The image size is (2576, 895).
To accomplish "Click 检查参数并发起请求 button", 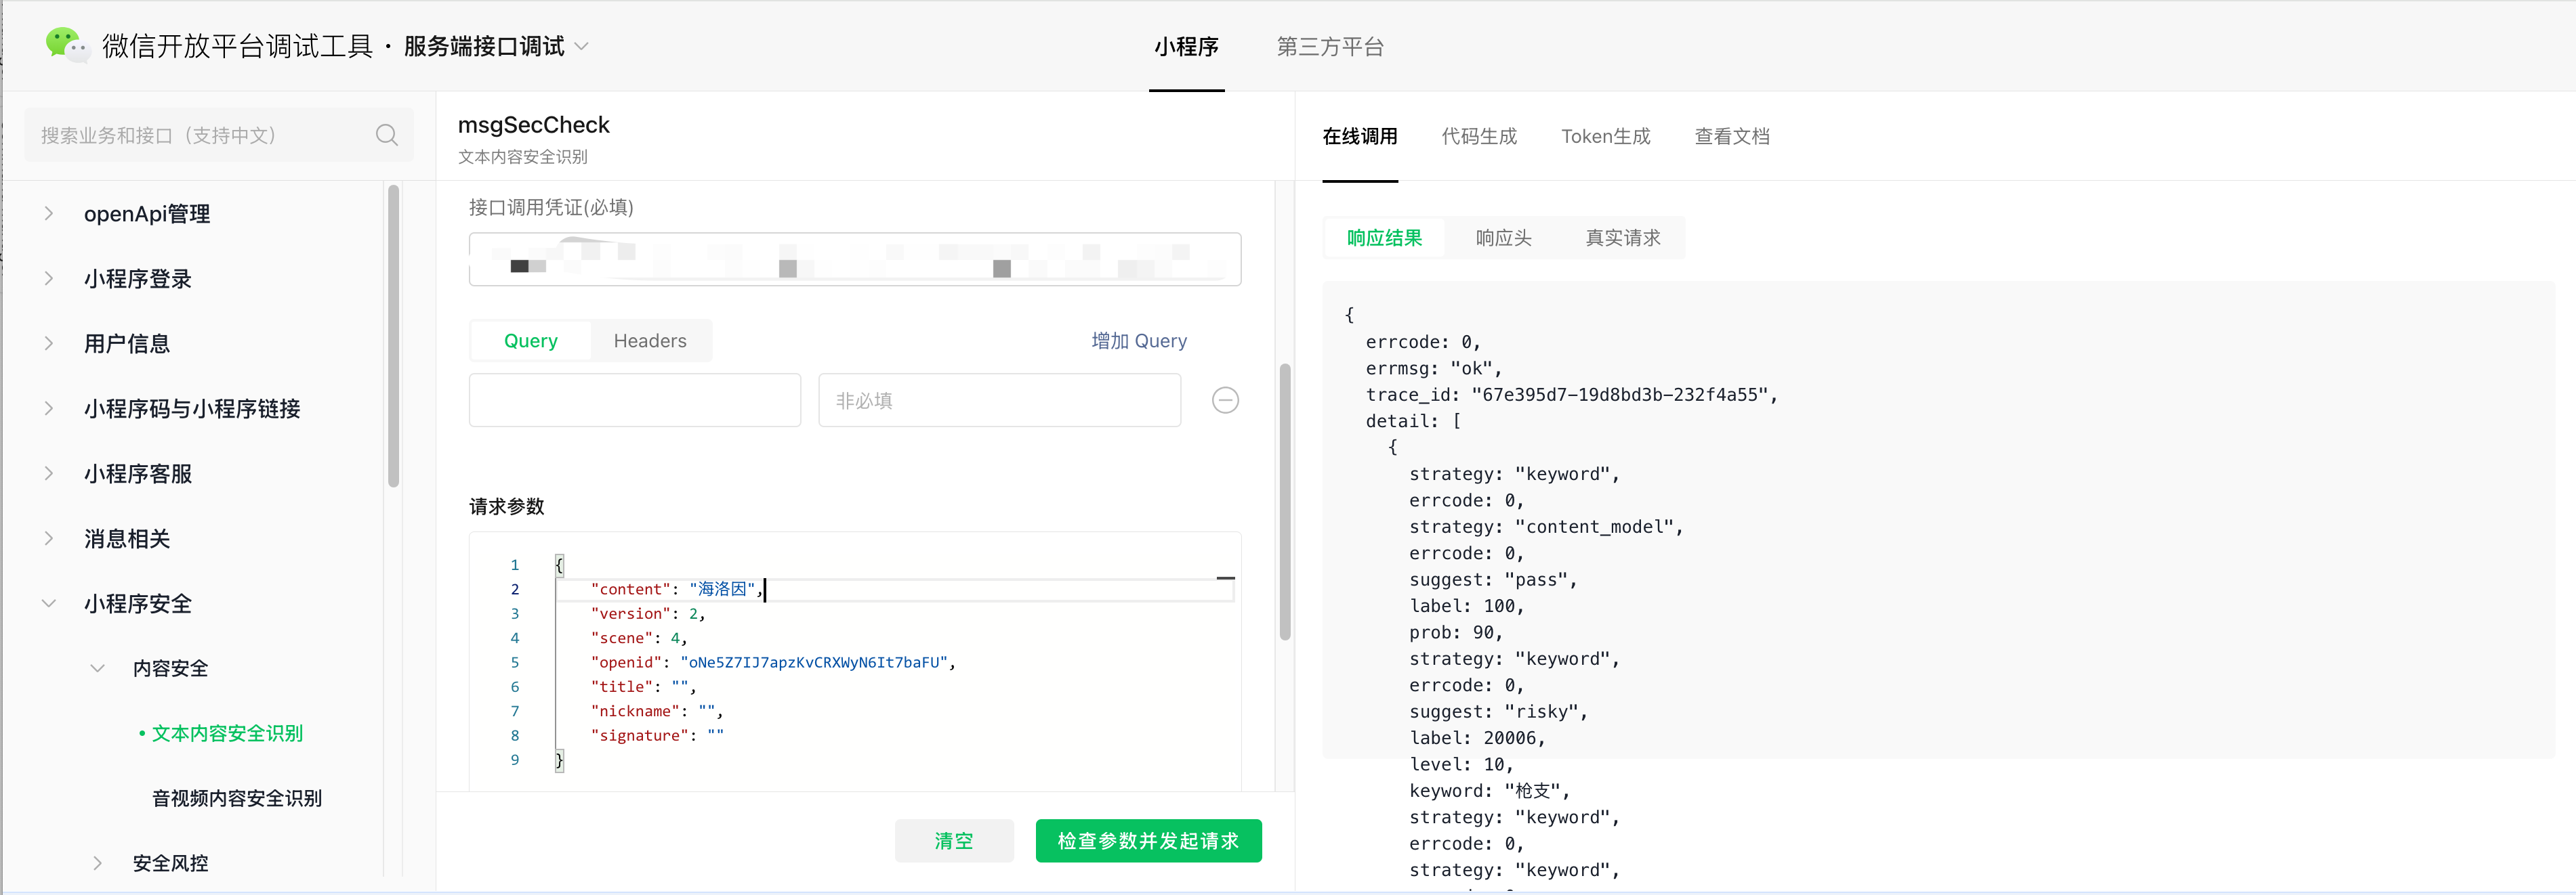I will point(1148,841).
